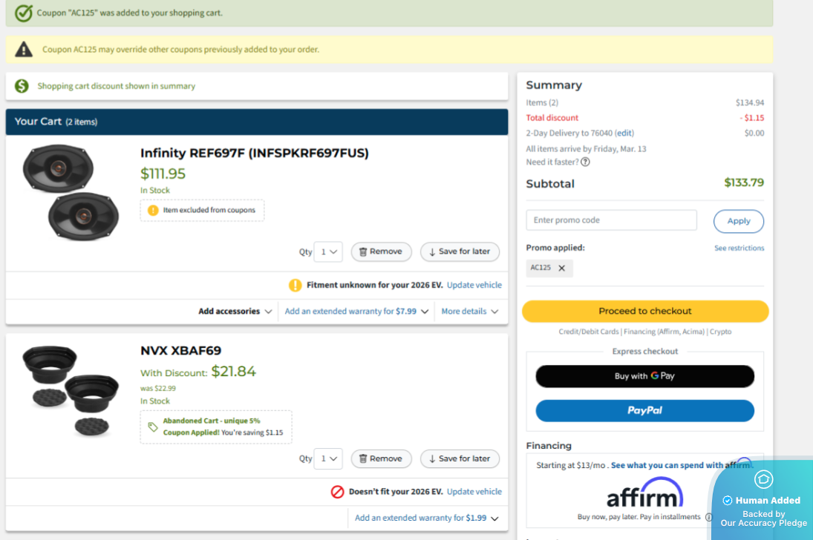Expand Add accessories section
Image resolution: width=813 pixels, height=540 pixels.
point(235,312)
